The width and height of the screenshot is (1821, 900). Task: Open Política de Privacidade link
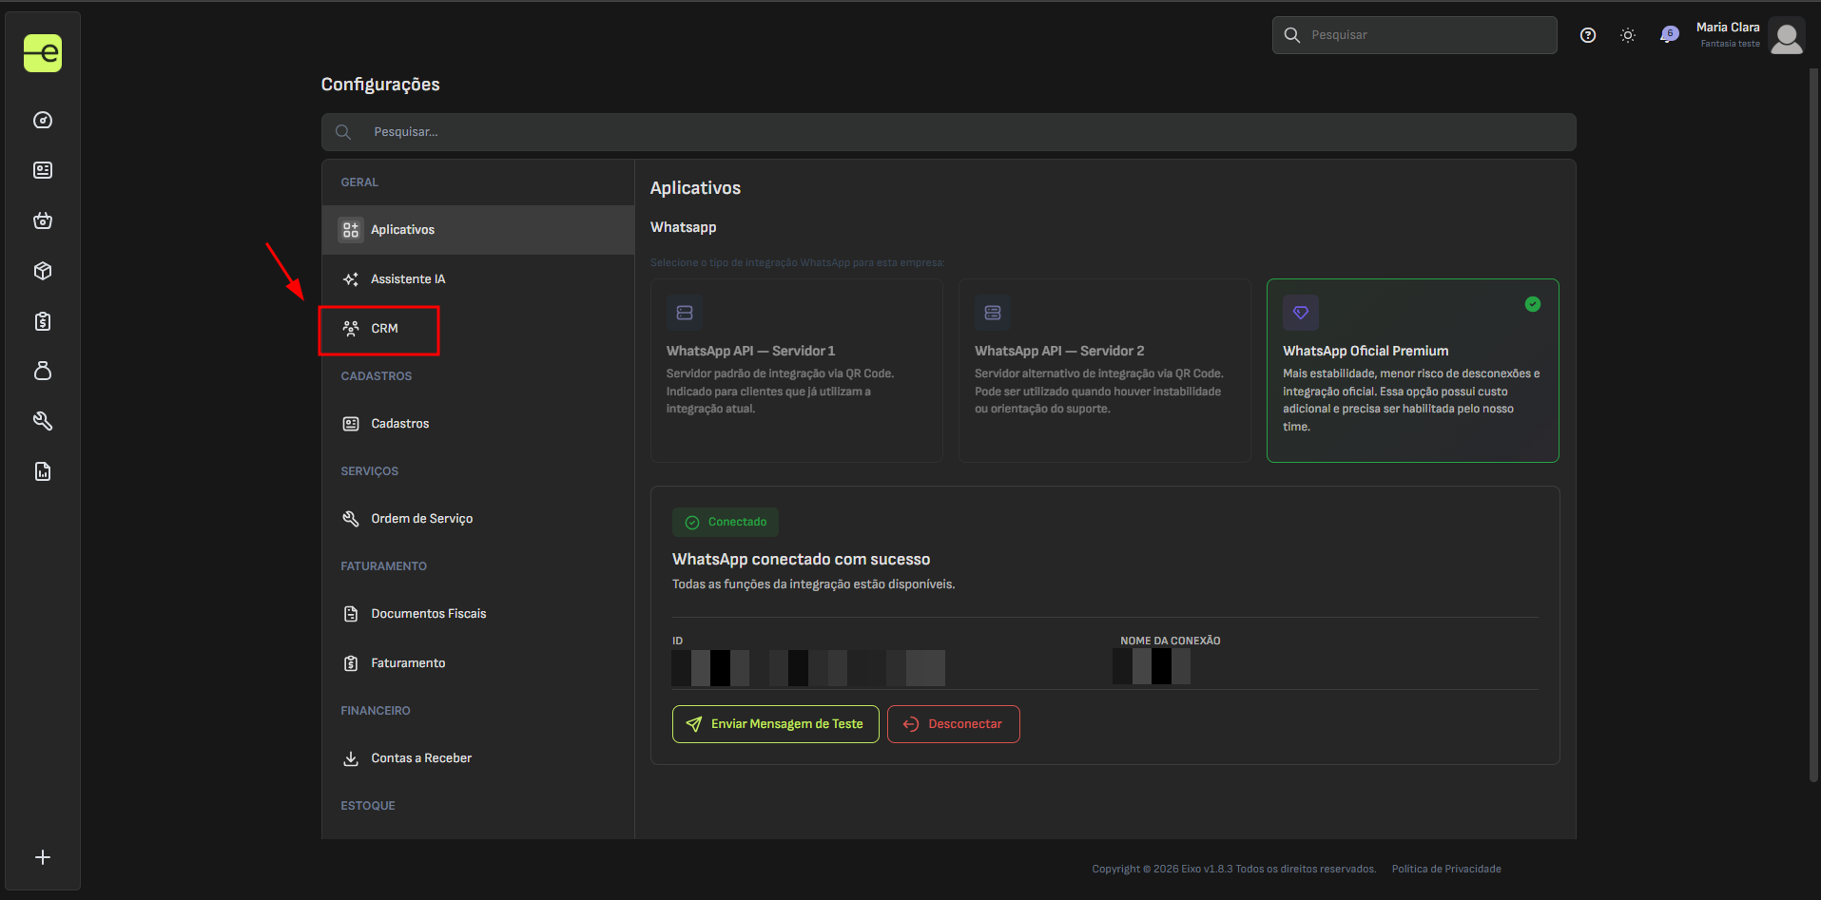point(1446,869)
